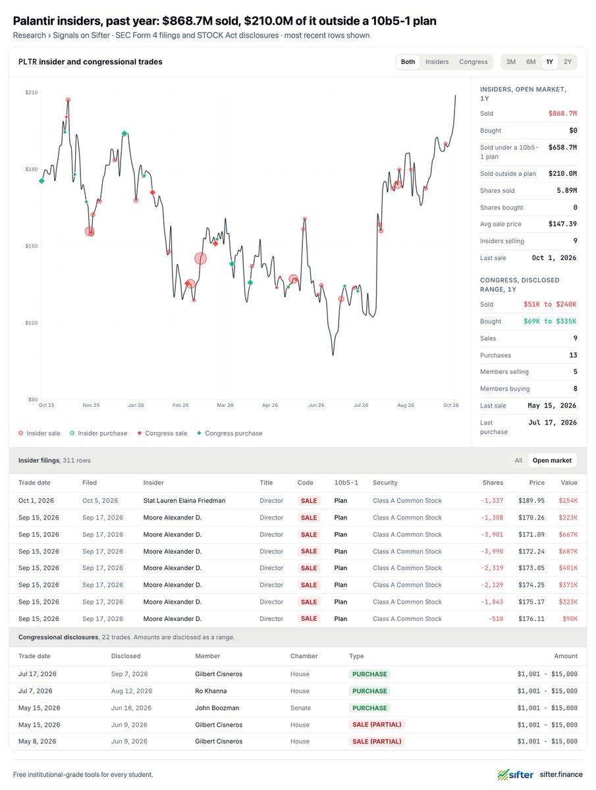596x790 pixels.
Task: Set chart range to 2Y
Action: (567, 62)
